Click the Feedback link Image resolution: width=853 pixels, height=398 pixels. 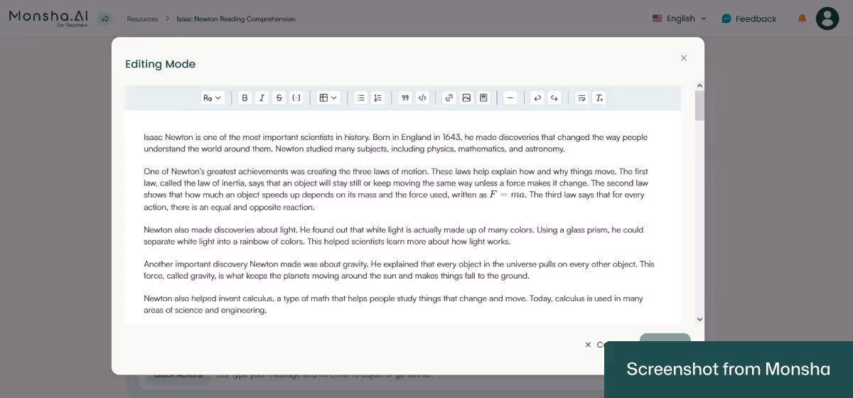click(x=749, y=18)
